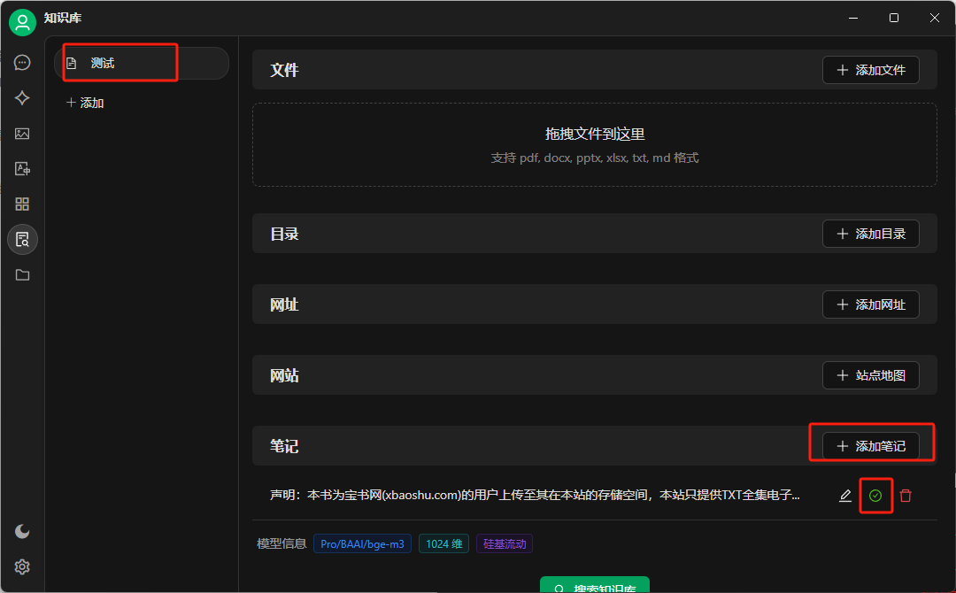Open the chat assistant sidebar icon
956x593 pixels.
pos(22,63)
